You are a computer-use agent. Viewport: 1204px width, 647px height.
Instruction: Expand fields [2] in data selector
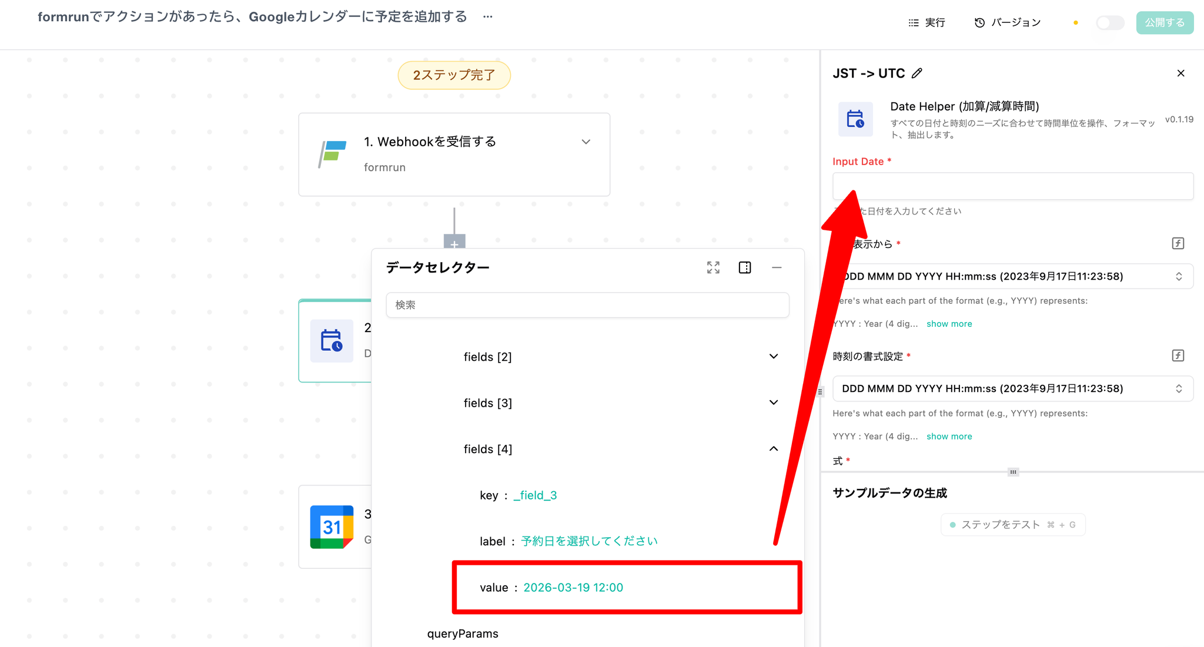[x=773, y=357]
